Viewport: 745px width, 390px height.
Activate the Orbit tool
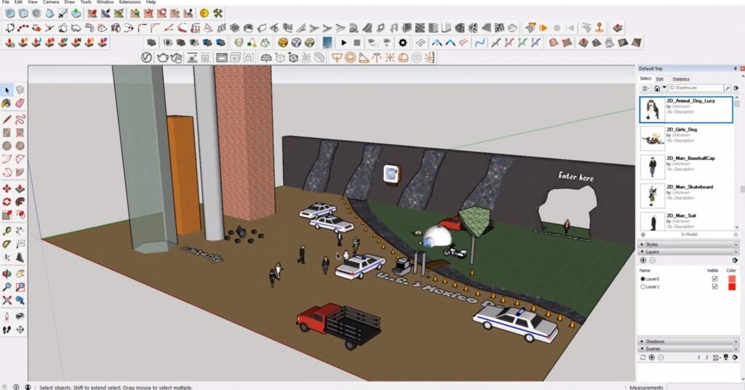(7, 274)
